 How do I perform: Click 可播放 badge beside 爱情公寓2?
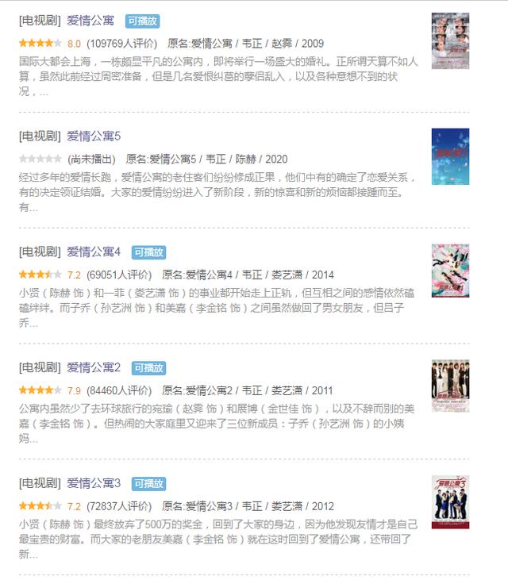(x=148, y=368)
